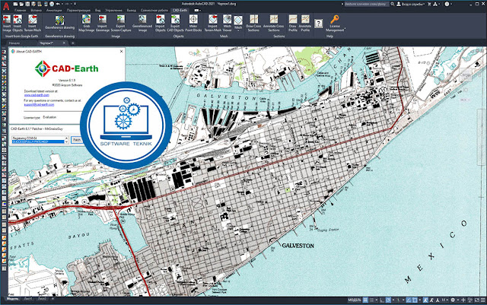Switch to the Модель layout tab

pos(12,299)
